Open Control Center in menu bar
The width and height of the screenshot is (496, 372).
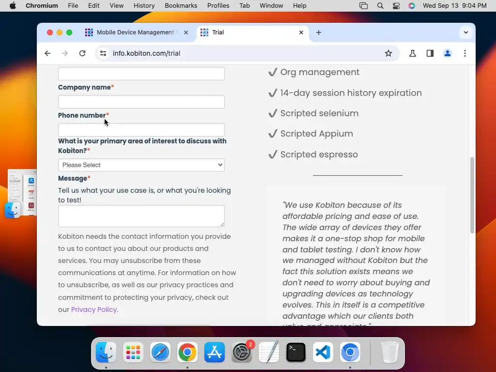point(396,6)
